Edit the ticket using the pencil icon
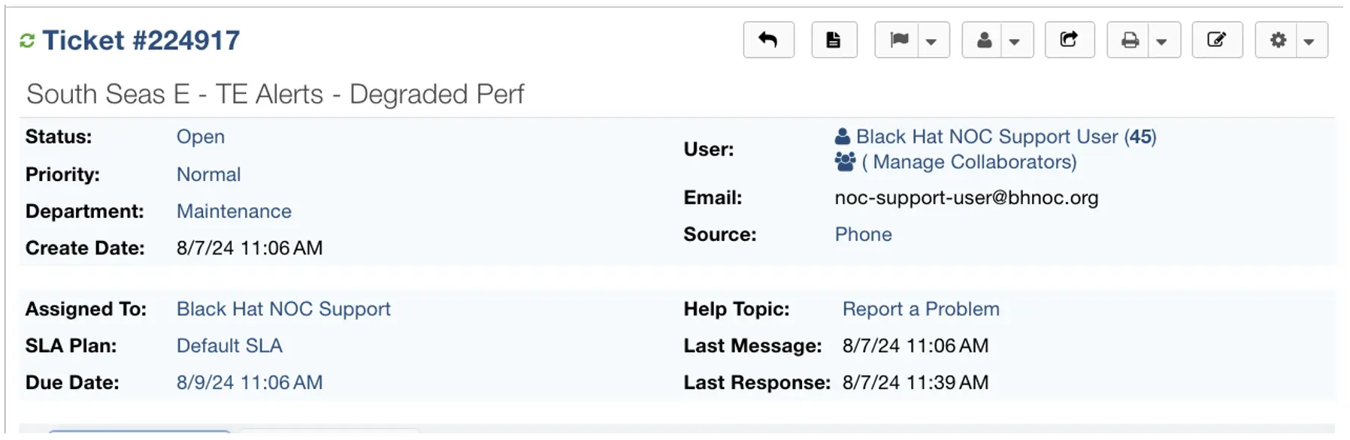Screen dimensions: 1350x440 1217,40
